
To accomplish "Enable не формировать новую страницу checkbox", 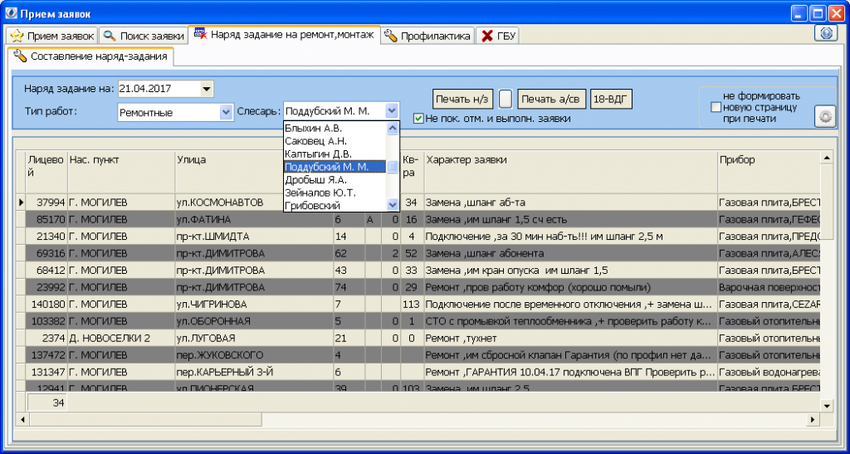I will coord(716,107).
